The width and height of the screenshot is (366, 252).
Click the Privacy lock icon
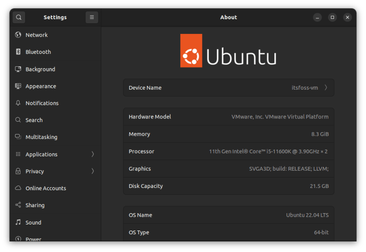pyautogui.click(x=18, y=172)
